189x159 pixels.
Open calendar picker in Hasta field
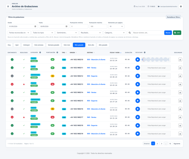(66, 26)
